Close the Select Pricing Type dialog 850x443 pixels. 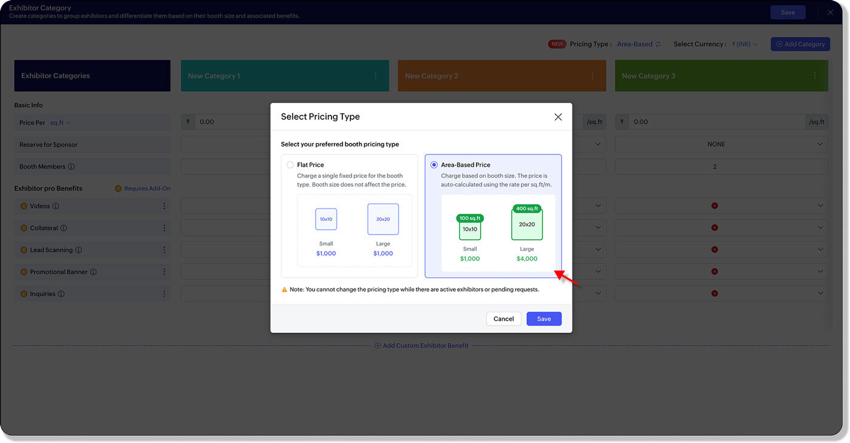point(558,117)
